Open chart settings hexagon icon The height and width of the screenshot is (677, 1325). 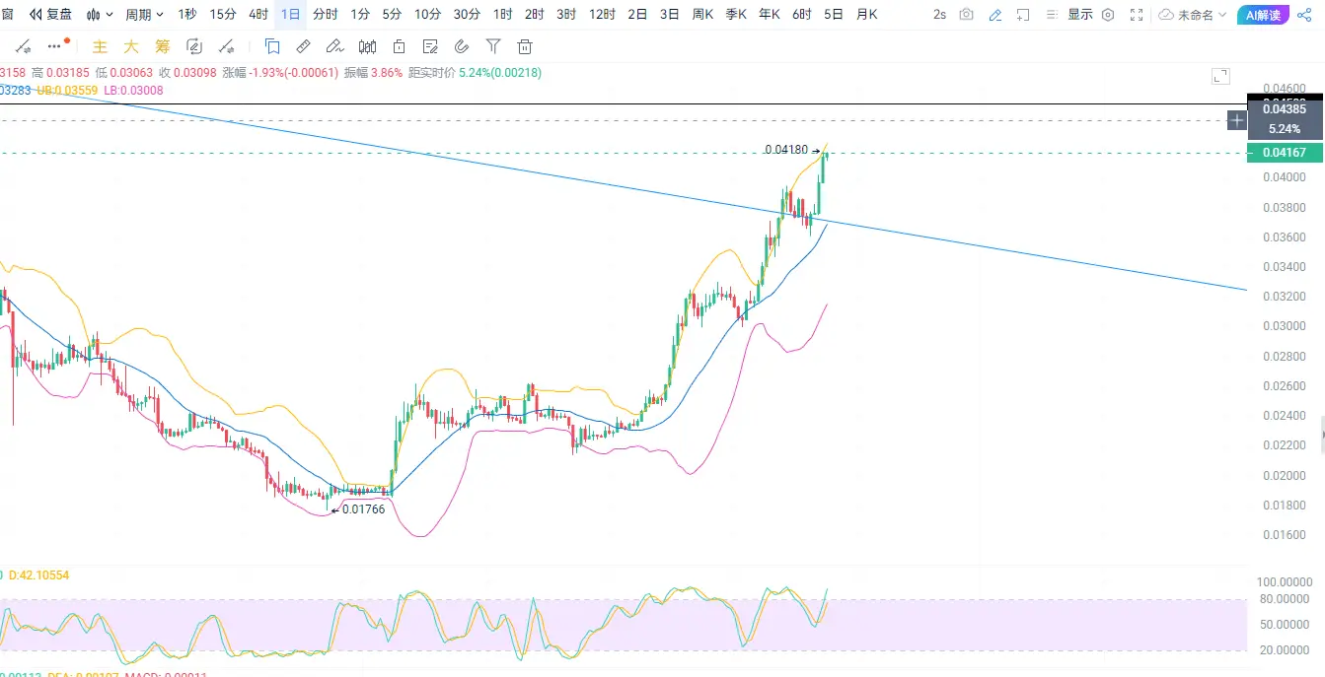[x=1108, y=15]
